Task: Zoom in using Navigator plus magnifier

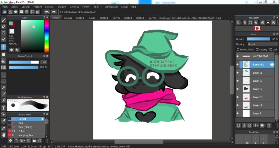Action: pos(245,23)
